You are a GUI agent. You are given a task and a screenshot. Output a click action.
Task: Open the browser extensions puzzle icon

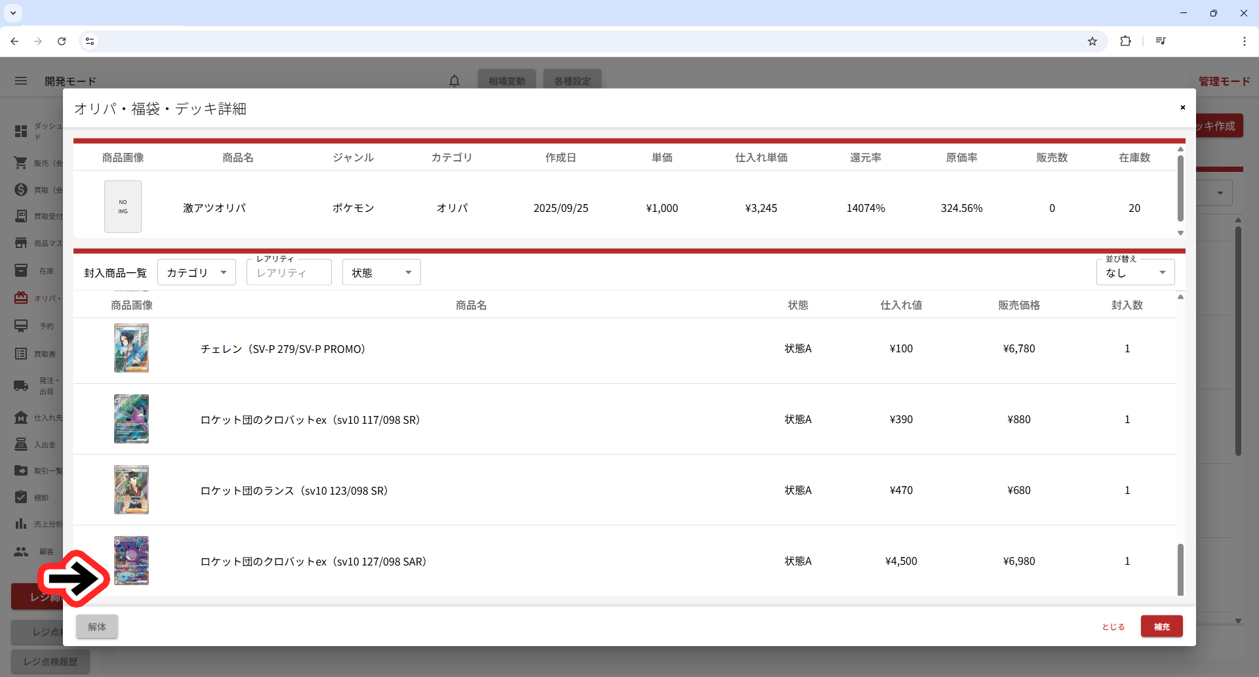[1125, 41]
